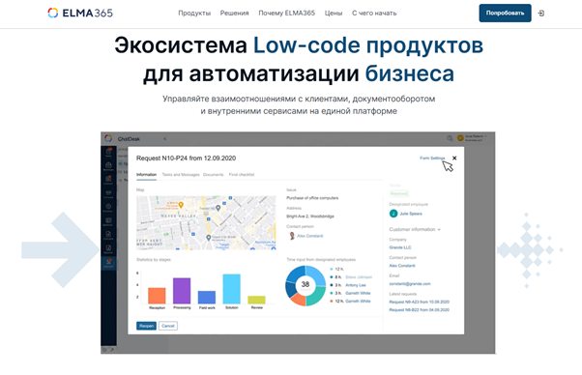Click Julie Spears avatar icon
This screenshot has height=375, width=582.
(x=393, y=214)
